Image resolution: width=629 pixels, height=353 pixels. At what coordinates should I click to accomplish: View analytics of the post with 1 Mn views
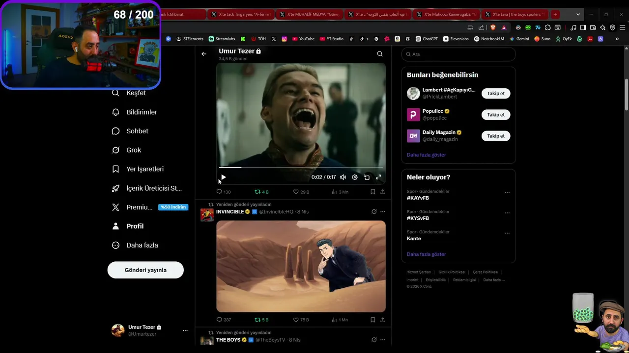pyautogui.click(x=340, y=320)
